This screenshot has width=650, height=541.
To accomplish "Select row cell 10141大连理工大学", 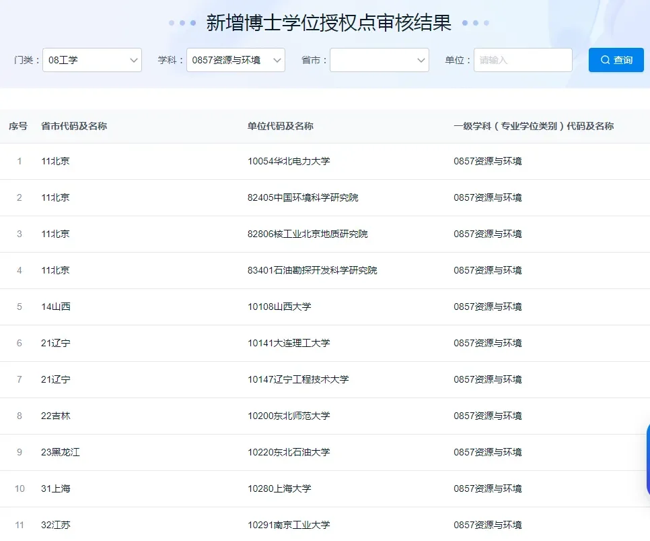I will 289,343.
